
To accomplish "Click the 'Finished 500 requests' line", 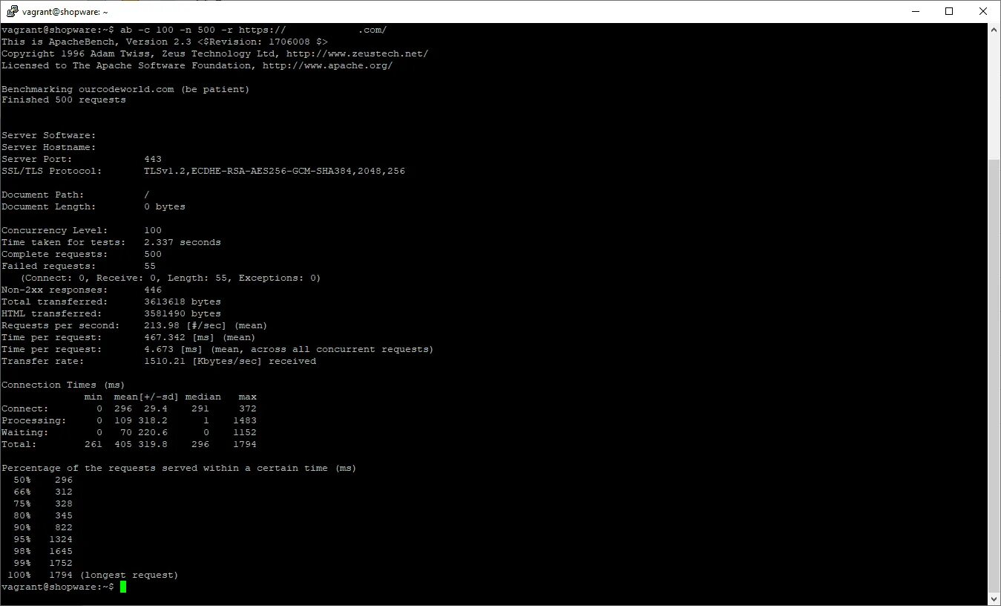I will click(64, 101).
